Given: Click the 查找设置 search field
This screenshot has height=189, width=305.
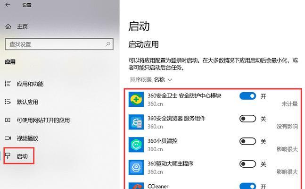Looking at the screenshot, I should pos(59,44).
